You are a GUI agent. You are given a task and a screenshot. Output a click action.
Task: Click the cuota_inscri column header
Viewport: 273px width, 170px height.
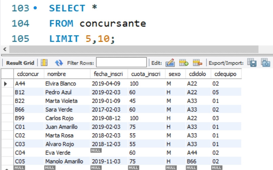point(146,74)
